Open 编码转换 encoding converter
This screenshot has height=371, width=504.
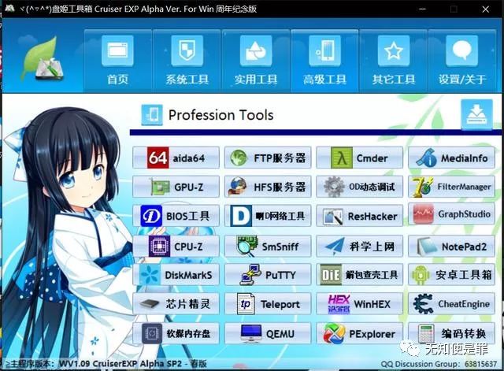click(x=451, y=333)
